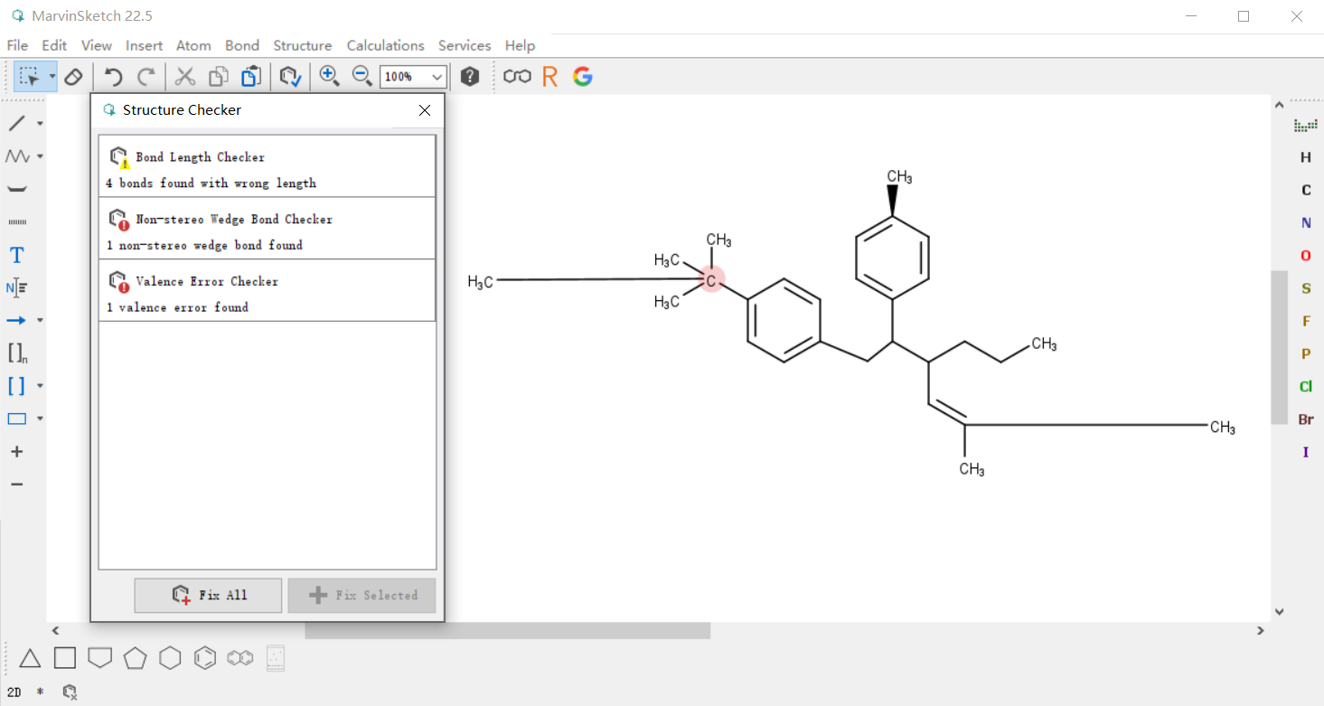Expand the chain tool dropdown arrow

[40, 157]
